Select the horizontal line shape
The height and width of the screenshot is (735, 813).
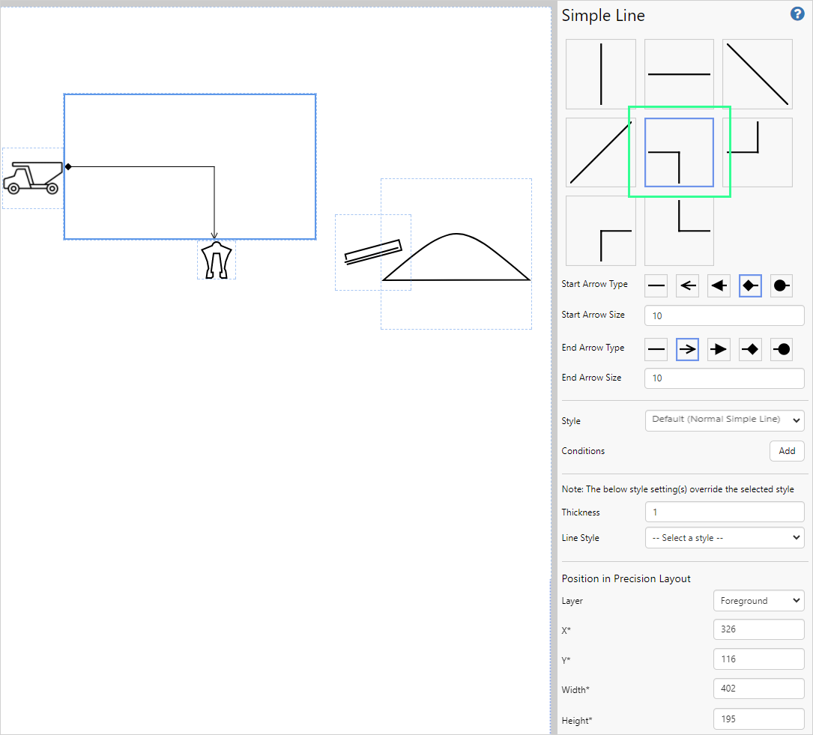pos(678,74)
